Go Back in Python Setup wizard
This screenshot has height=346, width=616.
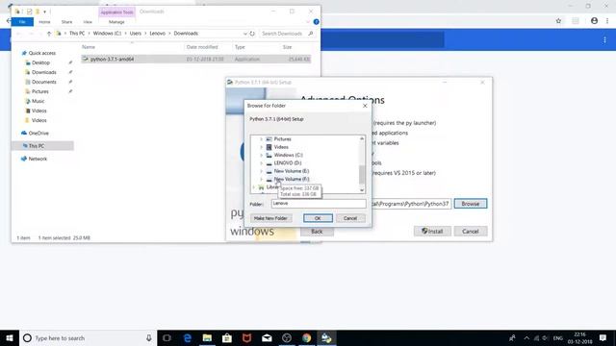317,232
